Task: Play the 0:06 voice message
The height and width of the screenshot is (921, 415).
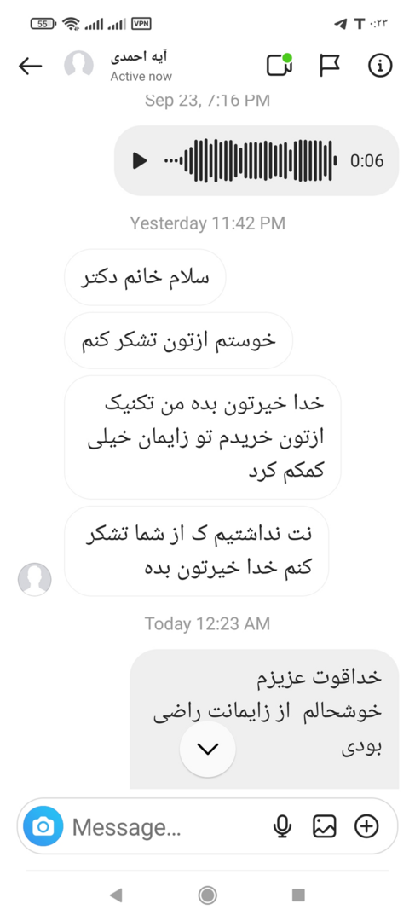Action: (x=139, y=160)
